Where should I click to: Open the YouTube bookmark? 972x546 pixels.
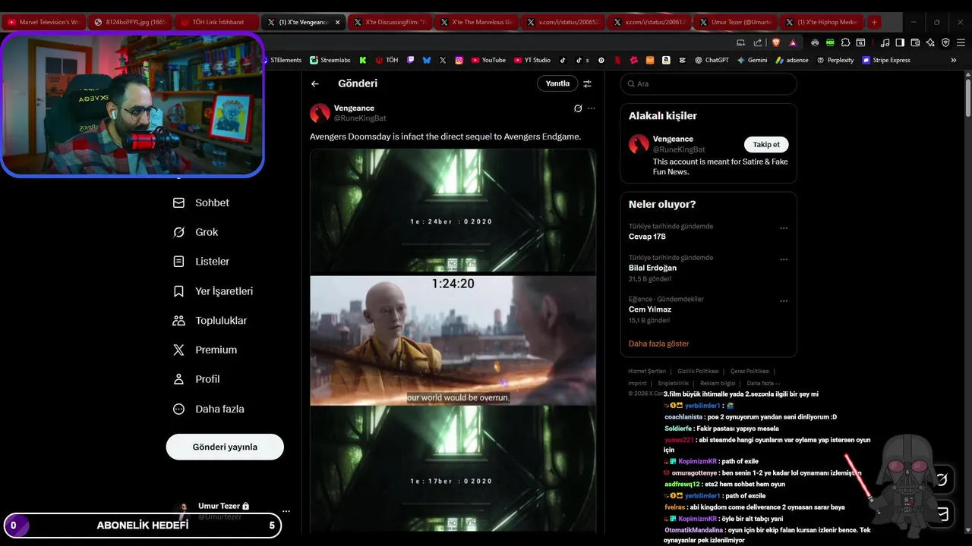(x=488, y=60)
